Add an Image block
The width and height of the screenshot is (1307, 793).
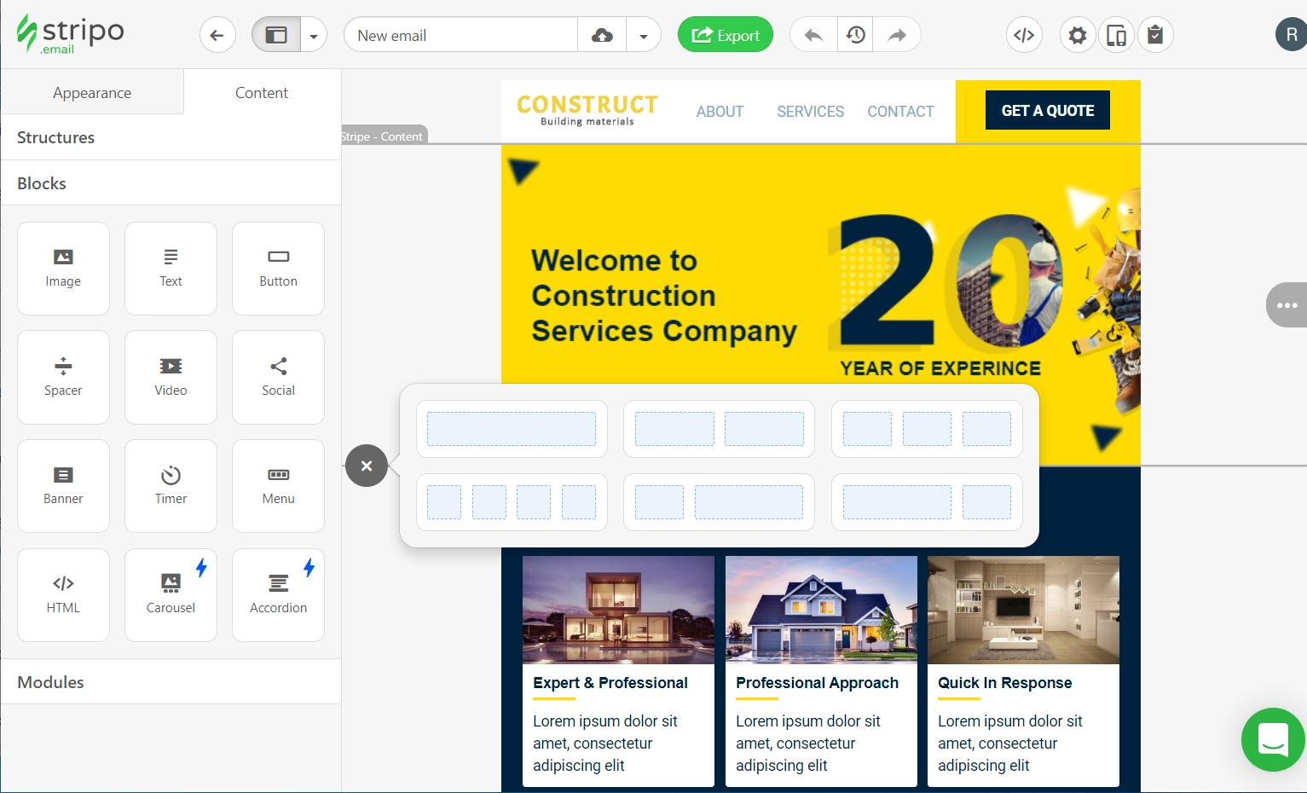click(x=63, y=268)
